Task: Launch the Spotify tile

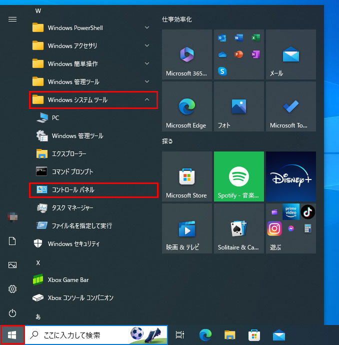Action: pyautogui.click(x=239, y=176)
